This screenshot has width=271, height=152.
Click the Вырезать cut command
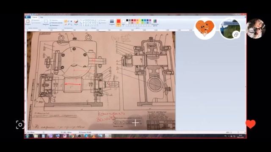click(36, 20)
